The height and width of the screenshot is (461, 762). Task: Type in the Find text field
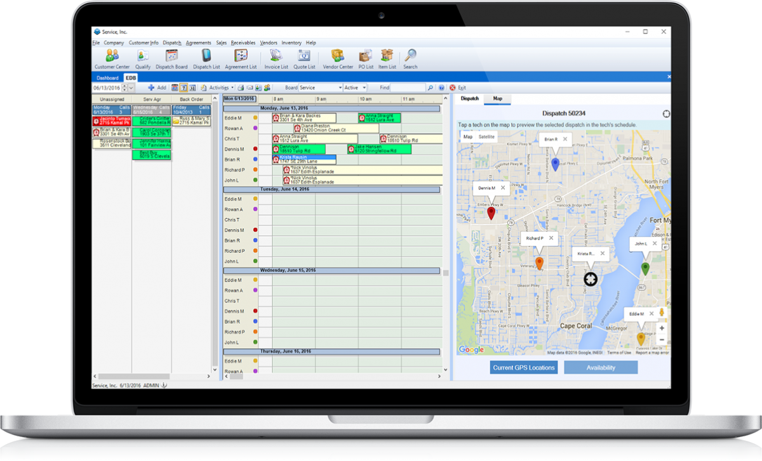(406, 88)
